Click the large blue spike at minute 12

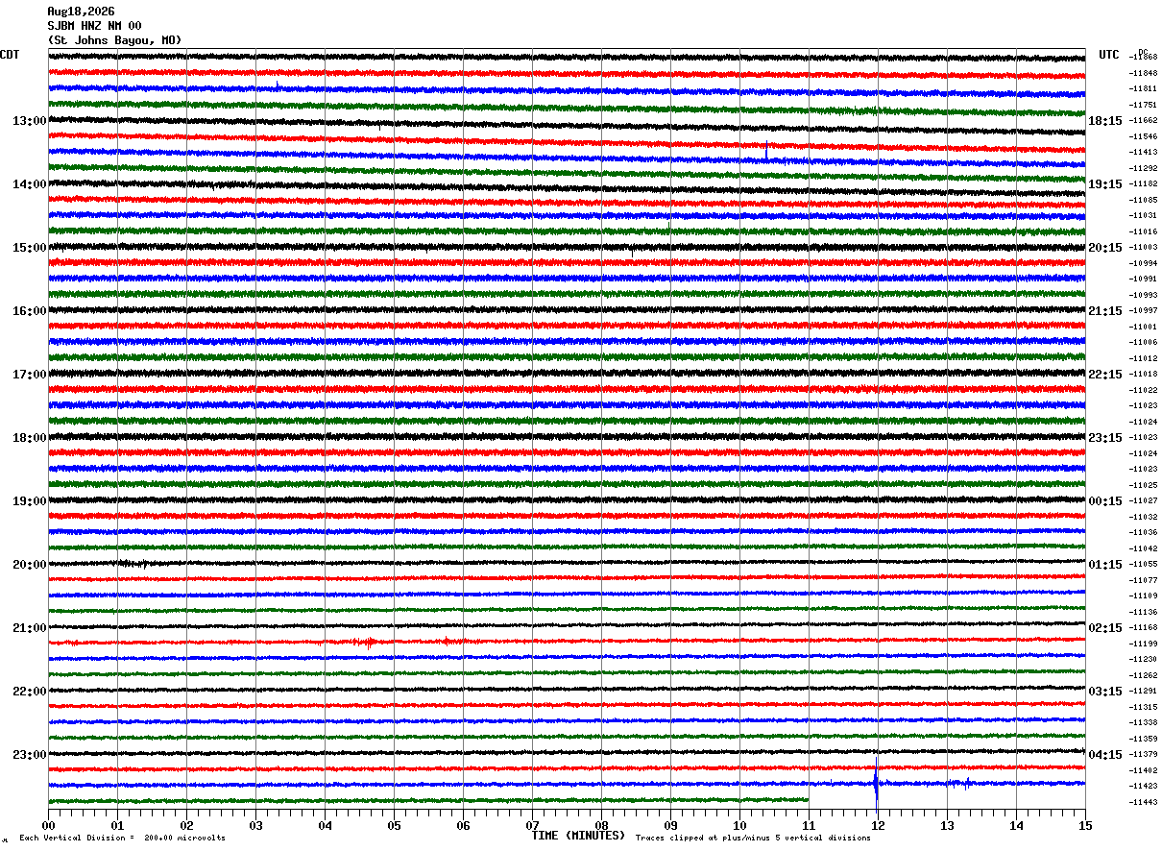click(x=877, y=784)
